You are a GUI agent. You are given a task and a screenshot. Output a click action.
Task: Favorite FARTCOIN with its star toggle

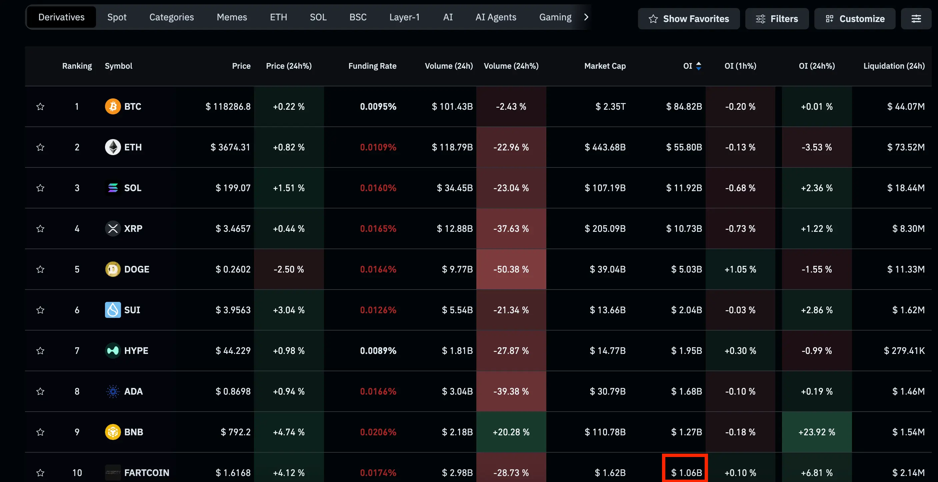[x=40, y=473]
